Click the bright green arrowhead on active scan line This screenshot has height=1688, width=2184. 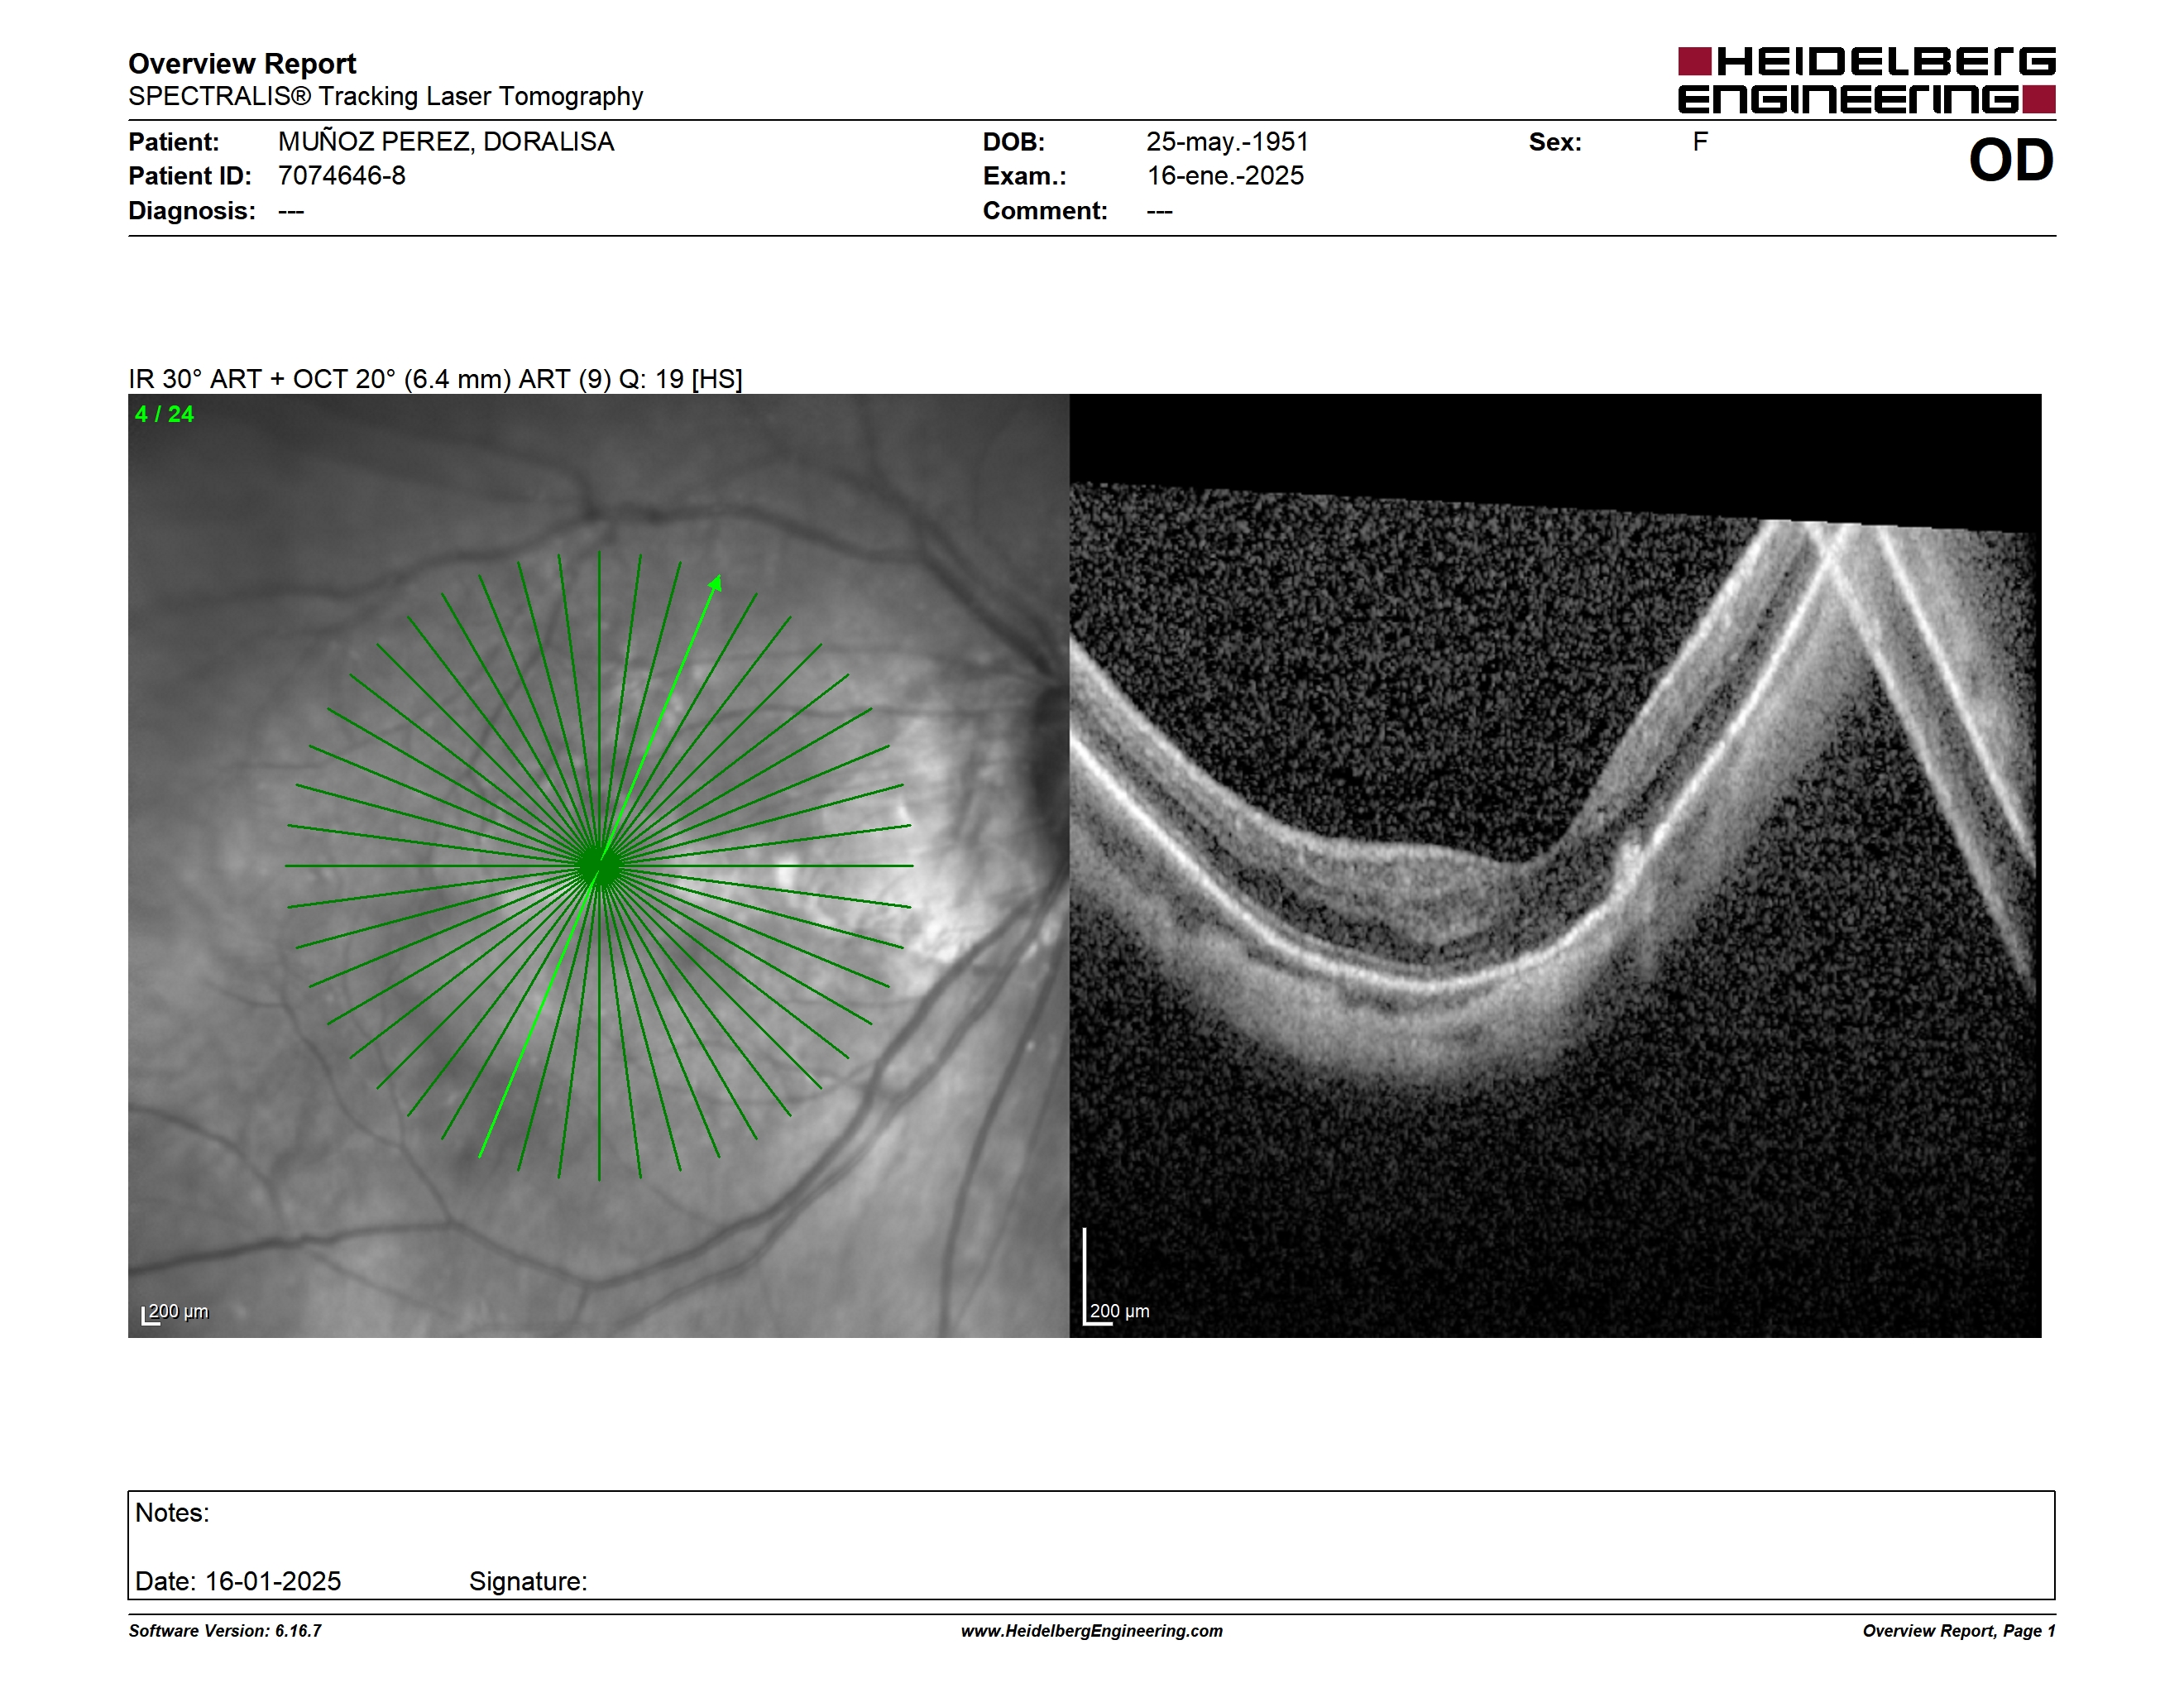[x=715, y=583]
